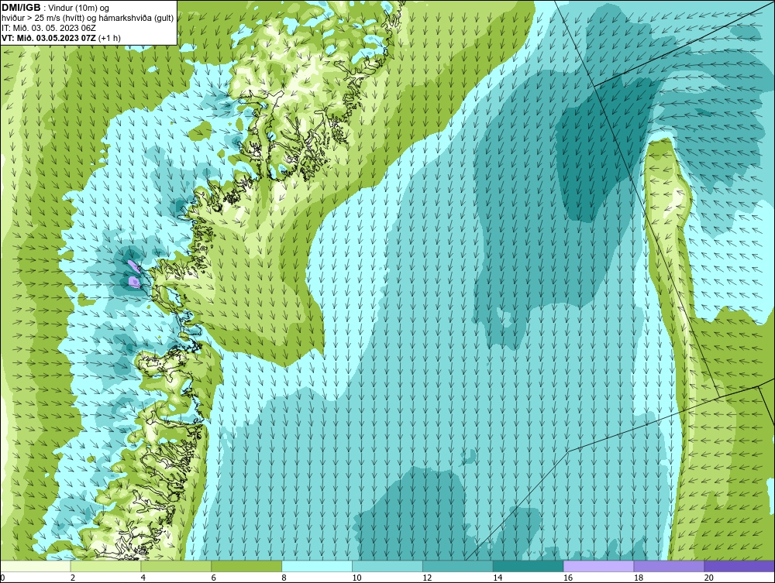Viewport: 775px width, 583px height.
Task: Click the 4–6 m/s green legend swatch
Action: [176, 566]
